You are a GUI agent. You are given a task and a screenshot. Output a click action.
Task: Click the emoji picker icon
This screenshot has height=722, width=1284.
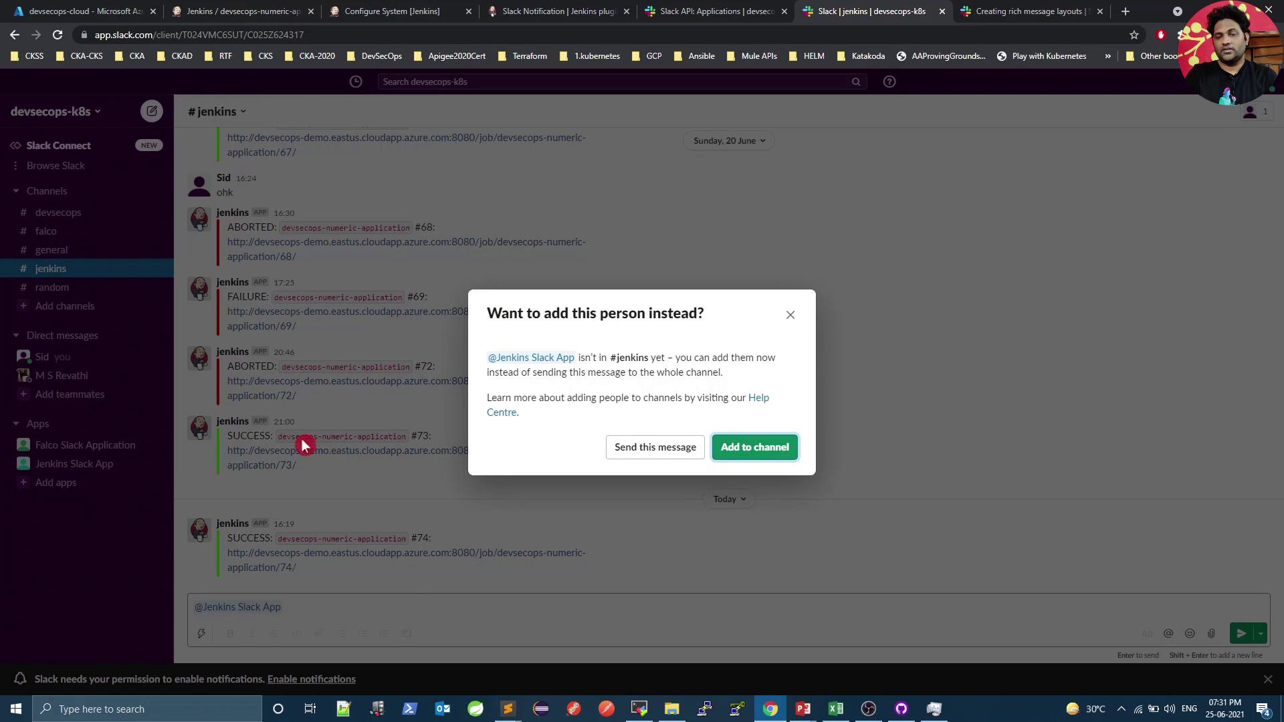[x=1190, y=633]
